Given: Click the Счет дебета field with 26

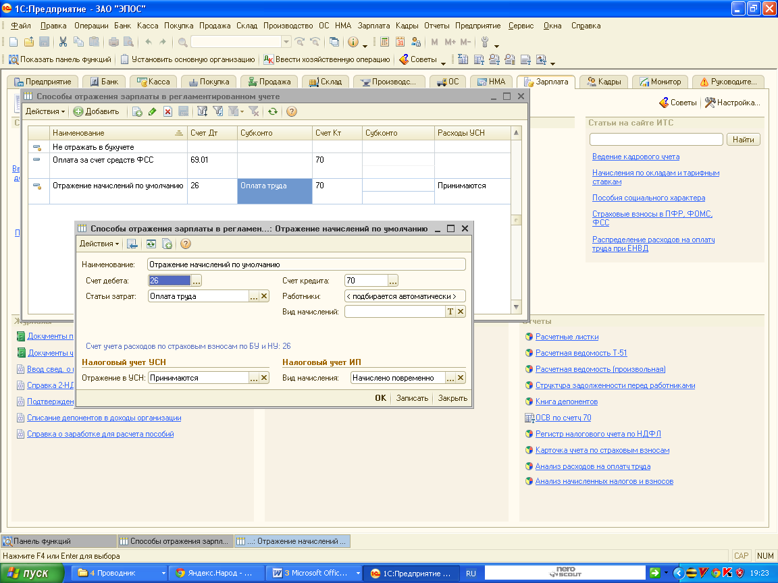Looking at the screenshot, I should [170, 281].
